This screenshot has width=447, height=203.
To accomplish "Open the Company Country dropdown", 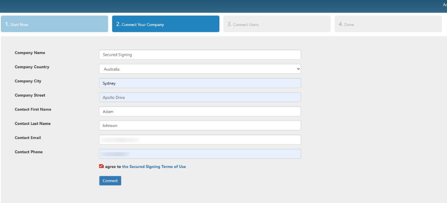I will tap(200, 69).
